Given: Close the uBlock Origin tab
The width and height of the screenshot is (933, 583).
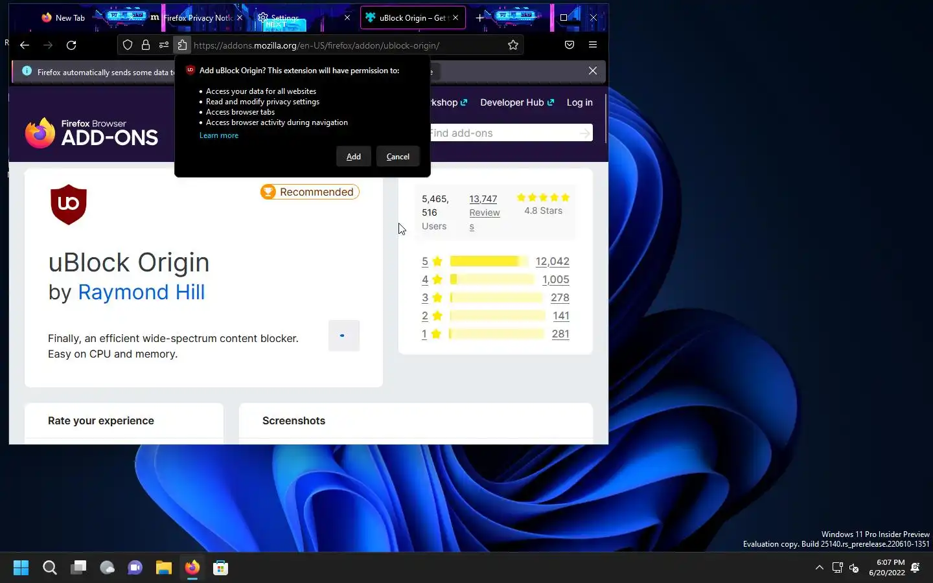Looking at the screenshot, I should tap(455, 17).
